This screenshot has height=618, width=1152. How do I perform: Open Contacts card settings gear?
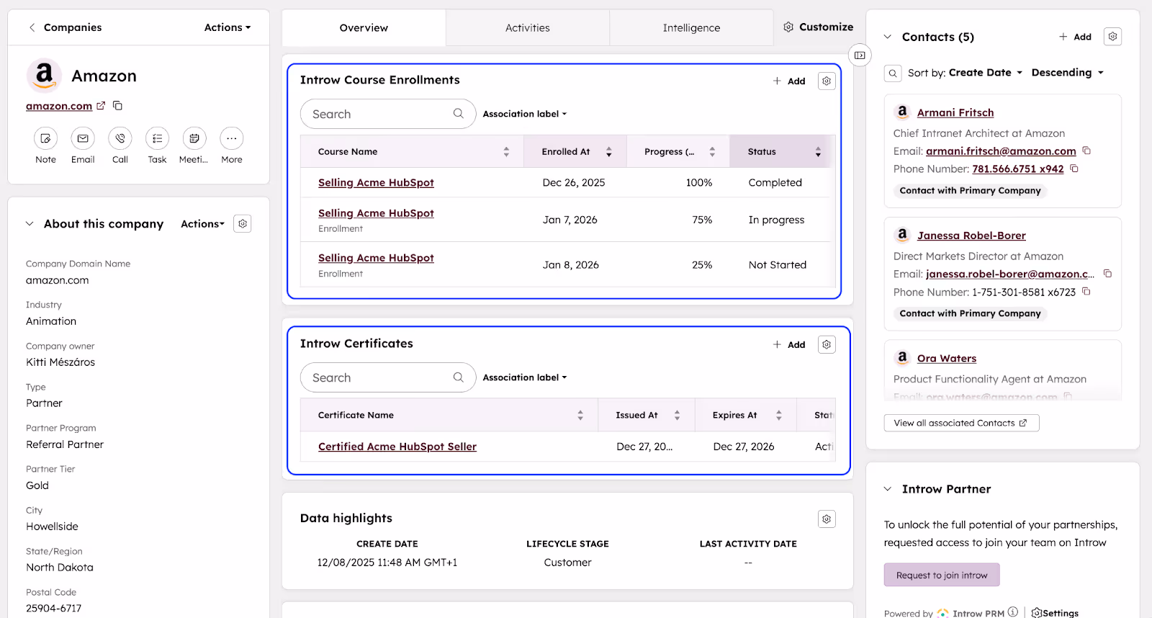(1112, 37)
